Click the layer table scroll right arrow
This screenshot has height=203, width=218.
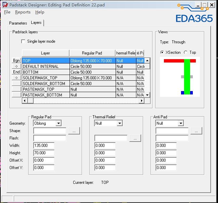point(142,100)
